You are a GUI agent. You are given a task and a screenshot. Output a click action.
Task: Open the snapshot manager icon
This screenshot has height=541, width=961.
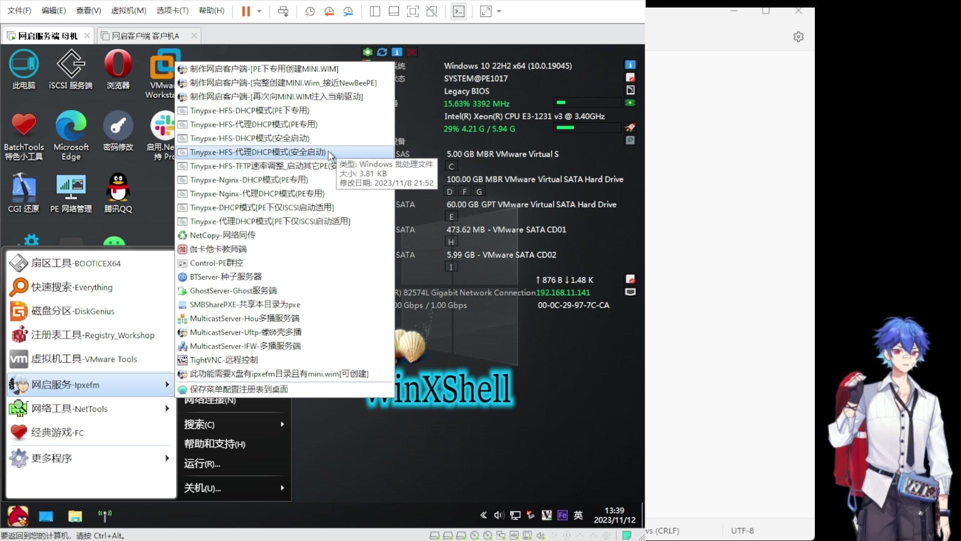[x=348, y=11]
